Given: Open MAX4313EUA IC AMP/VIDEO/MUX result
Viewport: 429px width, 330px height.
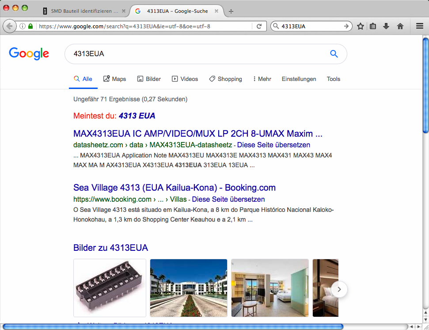Looking at the screenshot, I should pyautogui.click(x=198, y=134).
